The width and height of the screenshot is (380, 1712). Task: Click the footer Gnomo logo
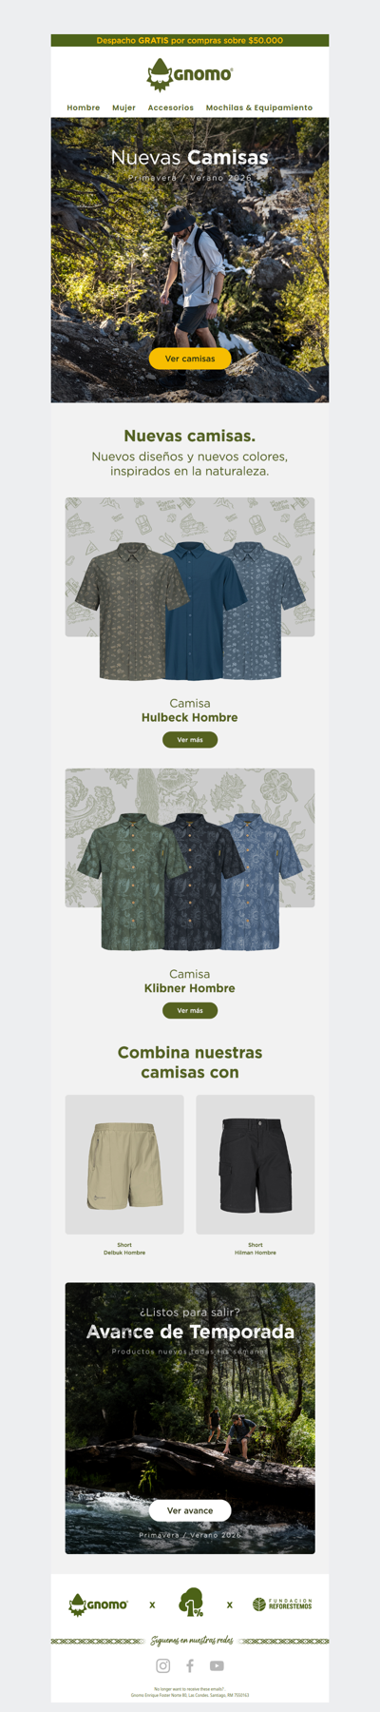98,1604
